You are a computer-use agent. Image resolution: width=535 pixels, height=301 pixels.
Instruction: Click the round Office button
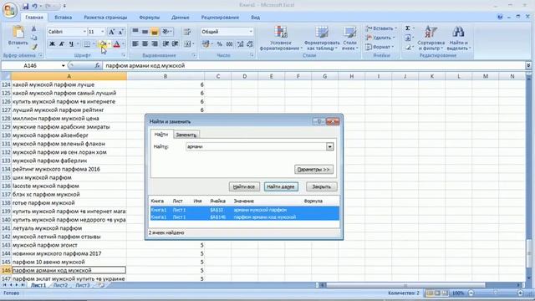[9, 9]
